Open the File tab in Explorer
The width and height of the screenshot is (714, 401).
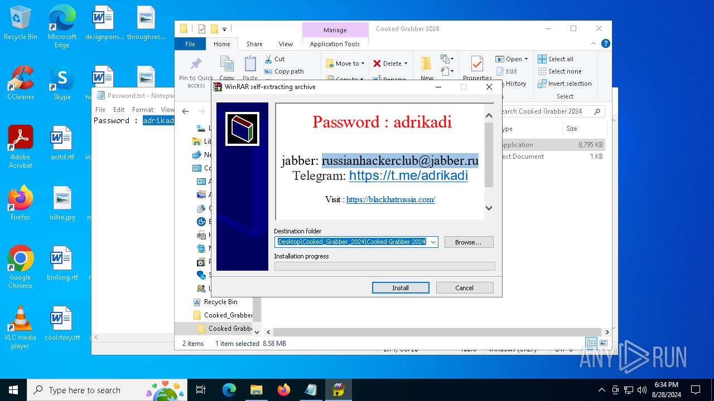(190, 44)
